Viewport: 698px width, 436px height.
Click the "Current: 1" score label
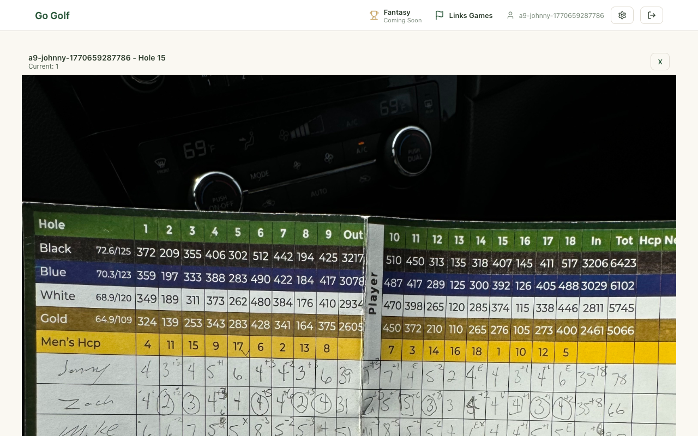tap(44, 66)
